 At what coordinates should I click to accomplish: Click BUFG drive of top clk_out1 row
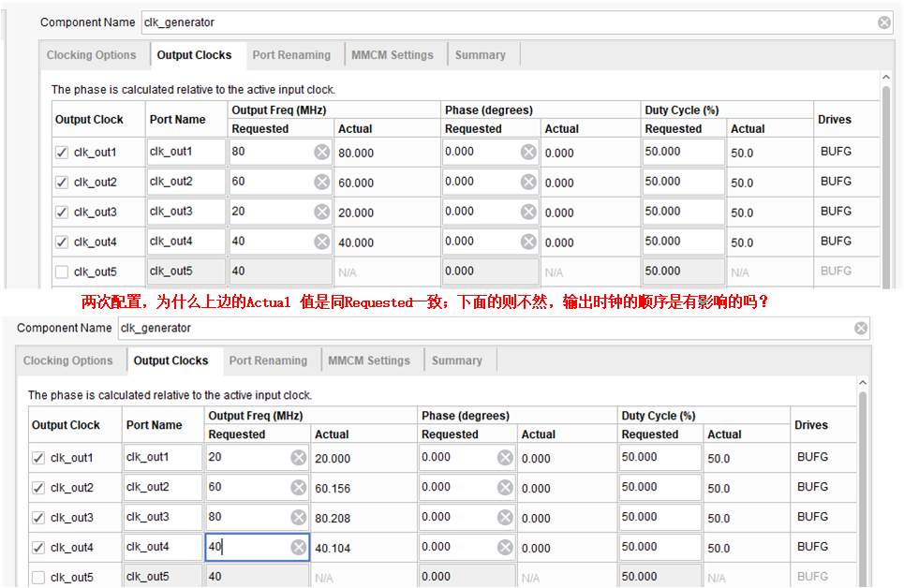836,152
